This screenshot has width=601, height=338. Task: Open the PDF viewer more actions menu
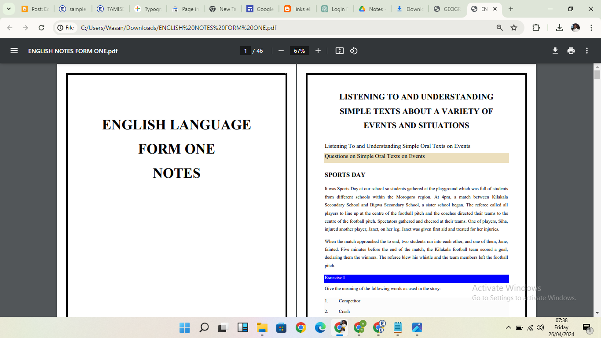tap(587, 51)
